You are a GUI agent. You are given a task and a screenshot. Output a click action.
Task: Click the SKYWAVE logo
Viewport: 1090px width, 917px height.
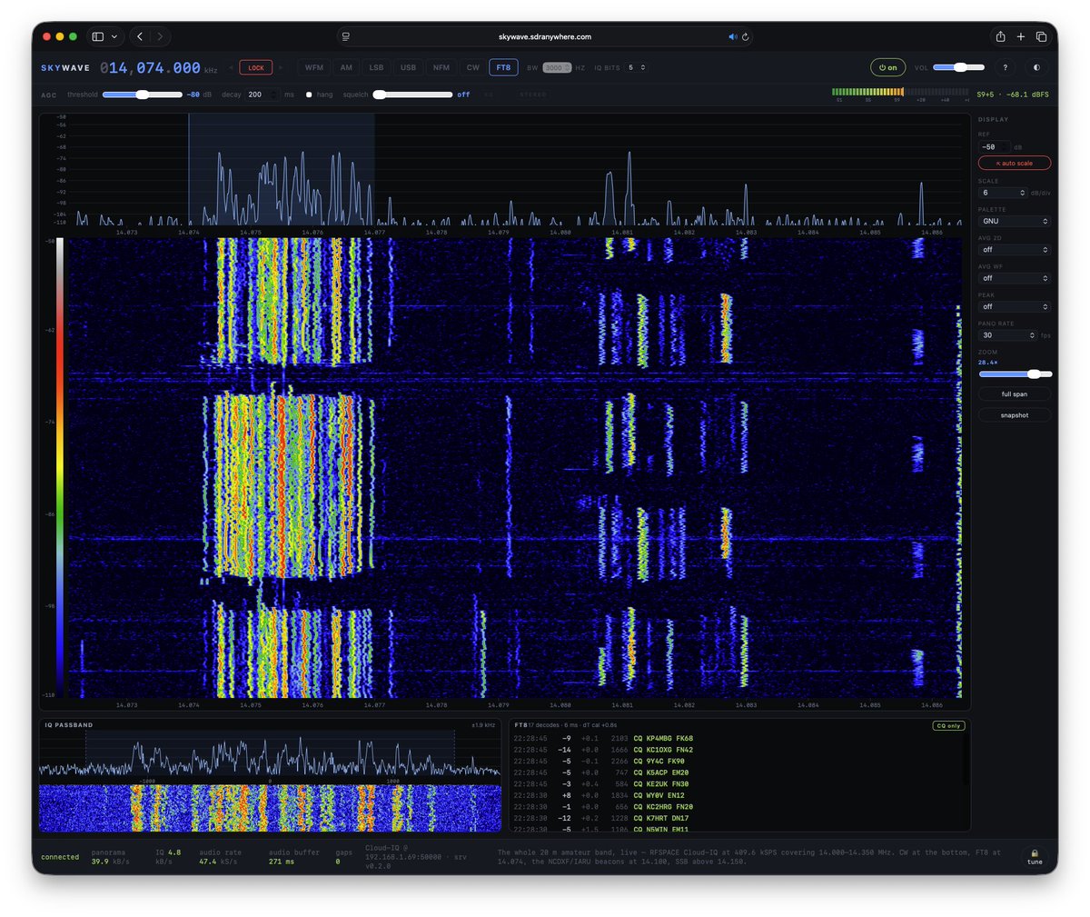(x=65, y=68)
